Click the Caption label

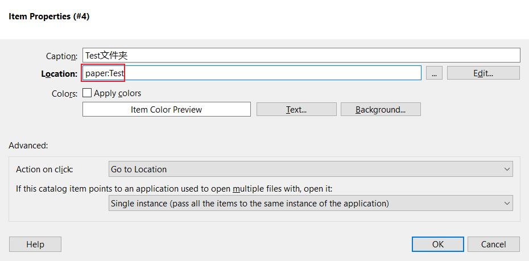[x=61, y=56]
